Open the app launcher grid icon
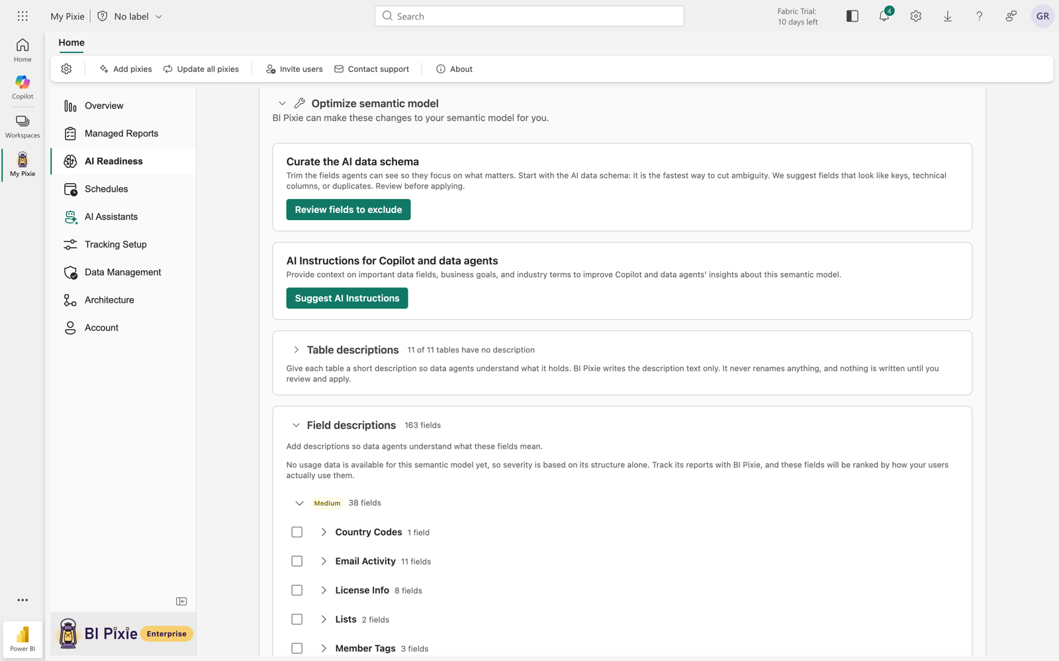The image size is (1059, 661). pos(23,16)
